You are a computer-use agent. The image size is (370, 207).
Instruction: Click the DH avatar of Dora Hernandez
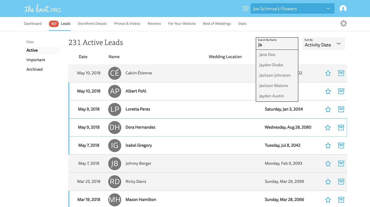point(115,127)
